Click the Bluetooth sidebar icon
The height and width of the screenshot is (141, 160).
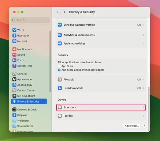(14, 36)
